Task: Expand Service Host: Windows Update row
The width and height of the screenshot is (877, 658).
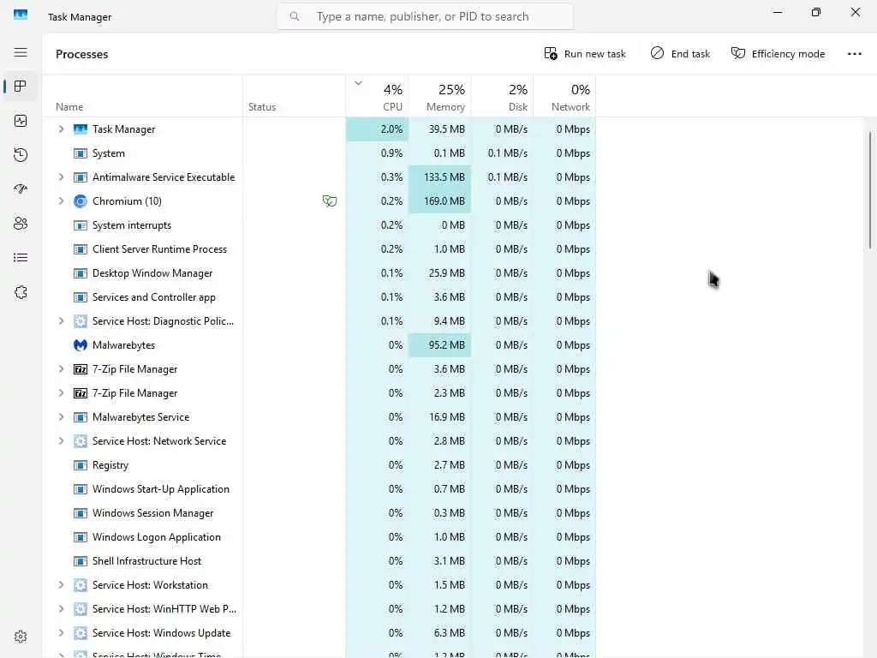Action: pos(61,633)
